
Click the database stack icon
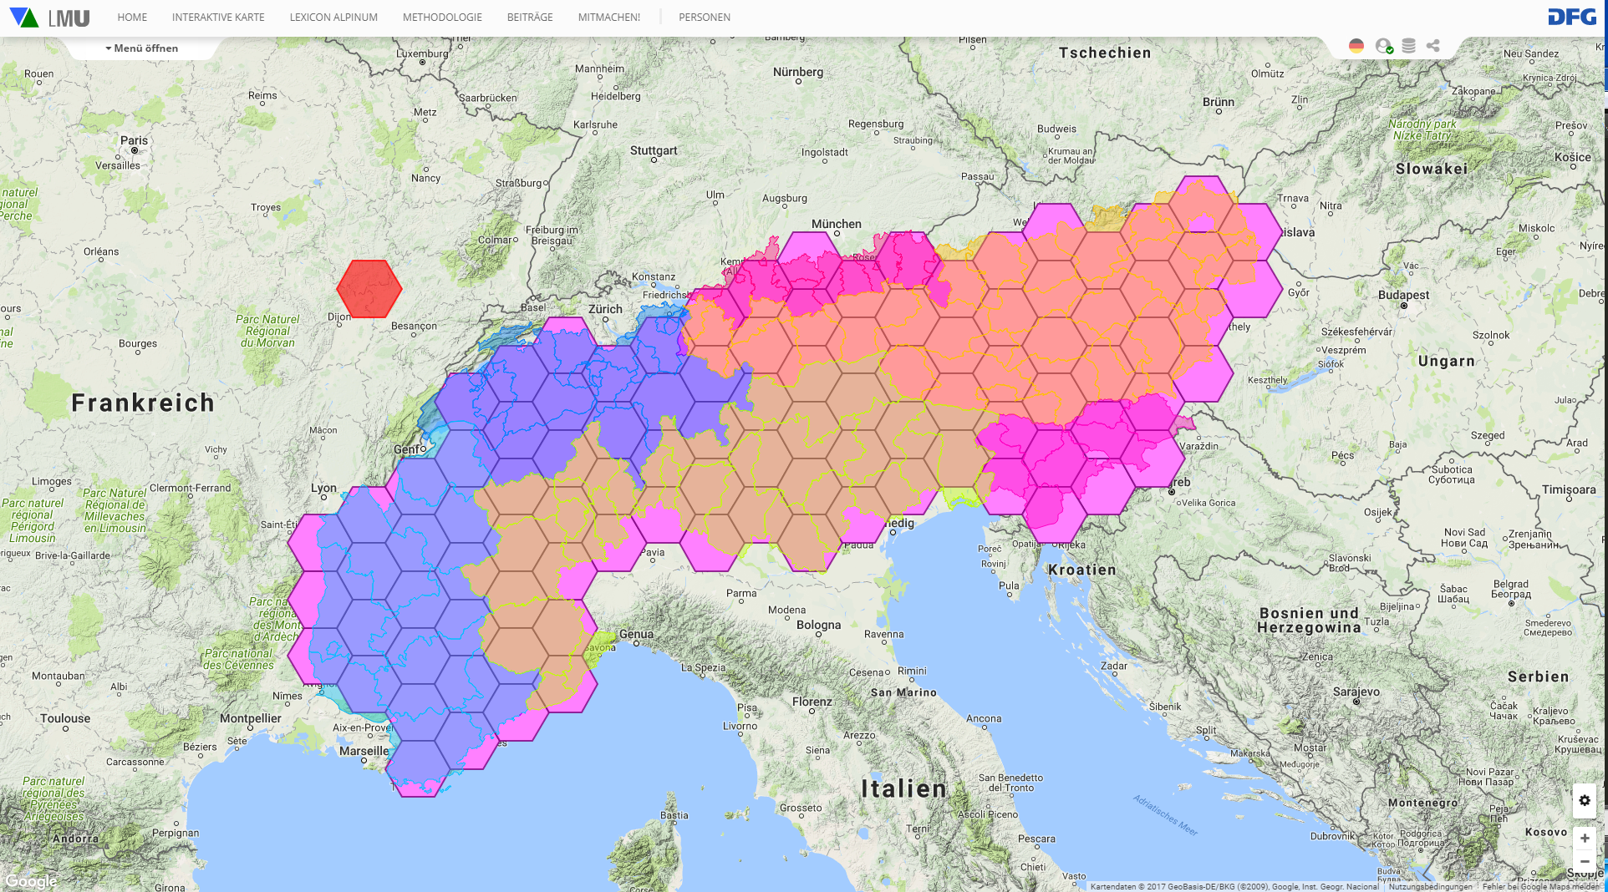point(1408,46)
